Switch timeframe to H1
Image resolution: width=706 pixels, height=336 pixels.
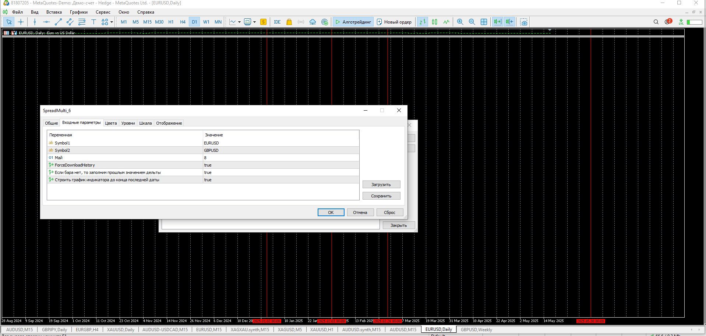171,22
